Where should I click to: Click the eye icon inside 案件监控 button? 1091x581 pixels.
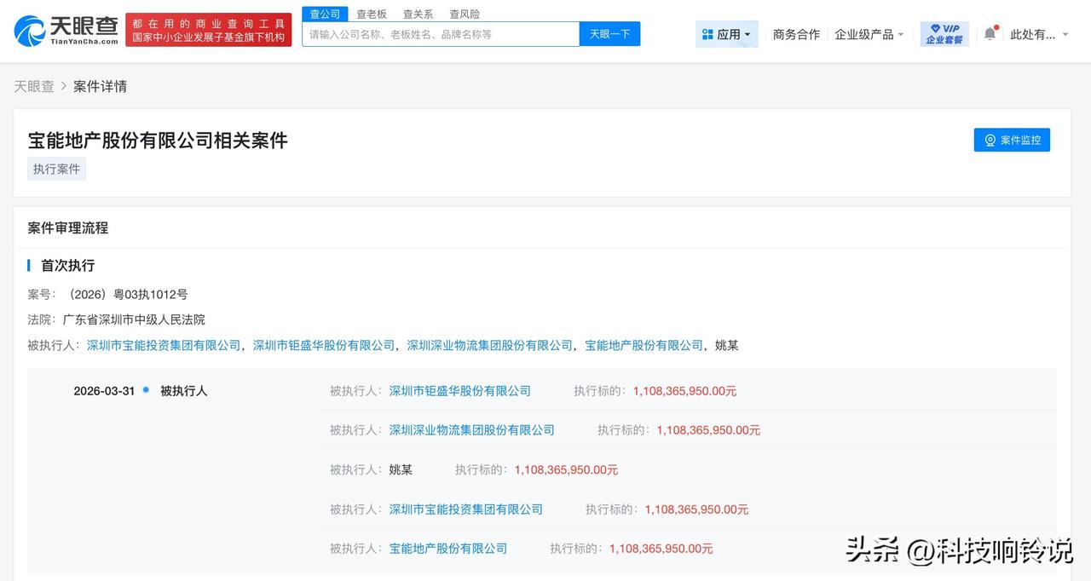990,140
